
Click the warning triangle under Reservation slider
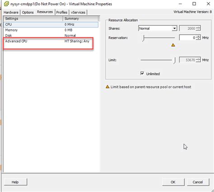coord(173,45)
